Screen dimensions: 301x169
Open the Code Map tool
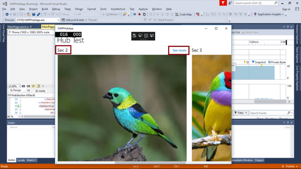tap(183, 14)
